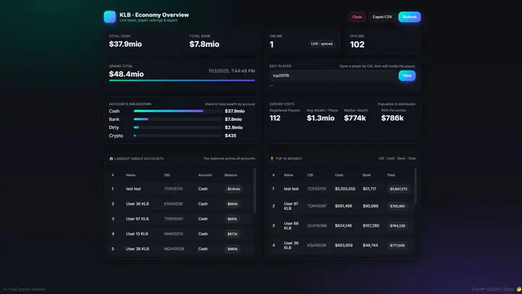Click the $691k balance badge
Image resolution: width=522 pixels, height=294 pixels.
(232, 219)
